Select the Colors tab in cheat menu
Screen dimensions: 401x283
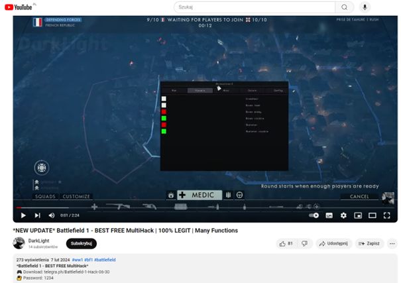coord(252,91)
